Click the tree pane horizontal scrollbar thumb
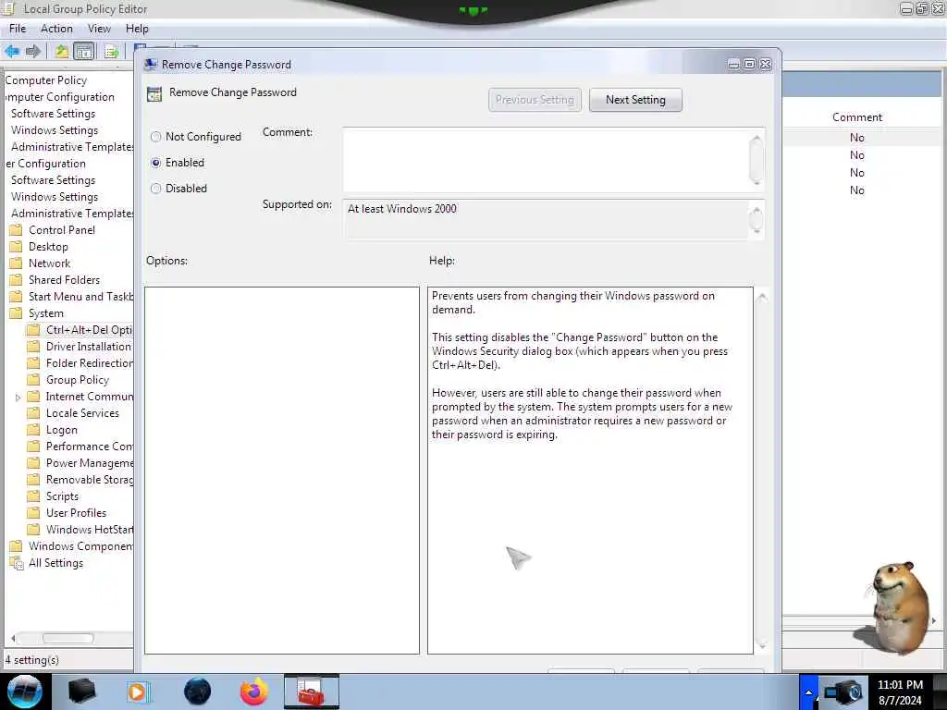 pos(68,638)
